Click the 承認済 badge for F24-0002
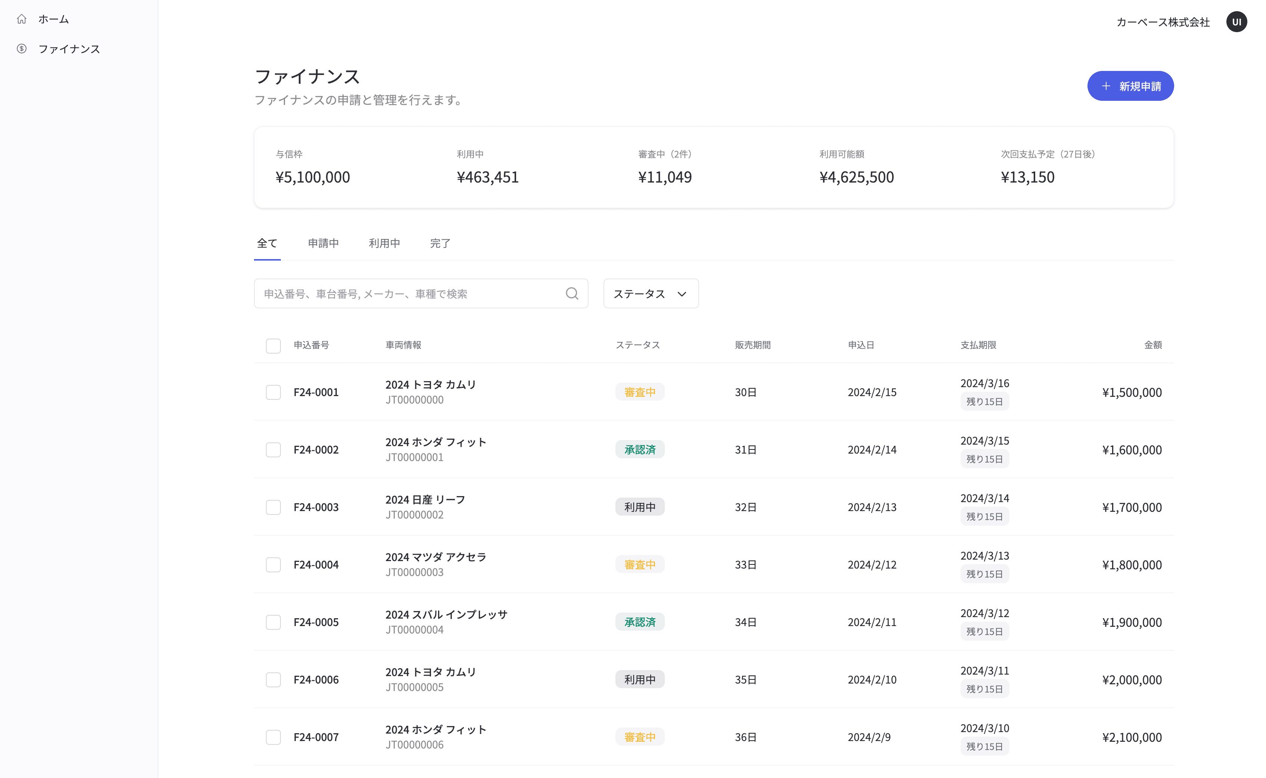 click(x=640, y=450)
